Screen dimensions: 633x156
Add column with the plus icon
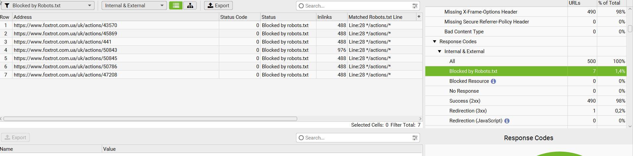[x=419, y=16]
